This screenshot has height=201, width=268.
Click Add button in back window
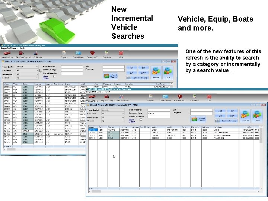click(132, 68)
